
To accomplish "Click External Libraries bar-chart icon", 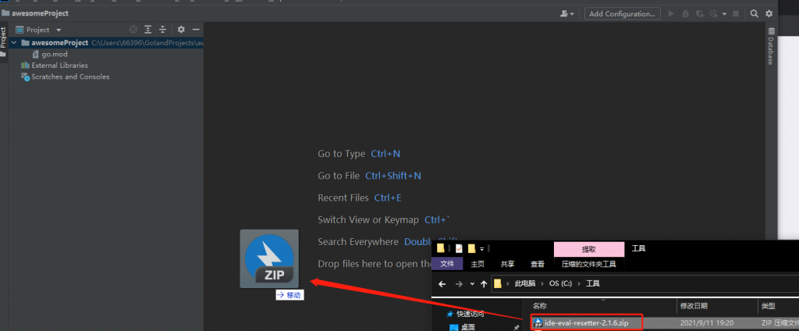I will coord(25,66).
